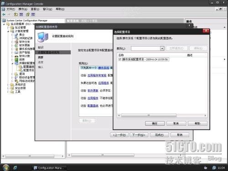Screen dimensions: 228x171
Task: Open the 查看 menu
Action: pyautogui.click(x=35, y=9)
